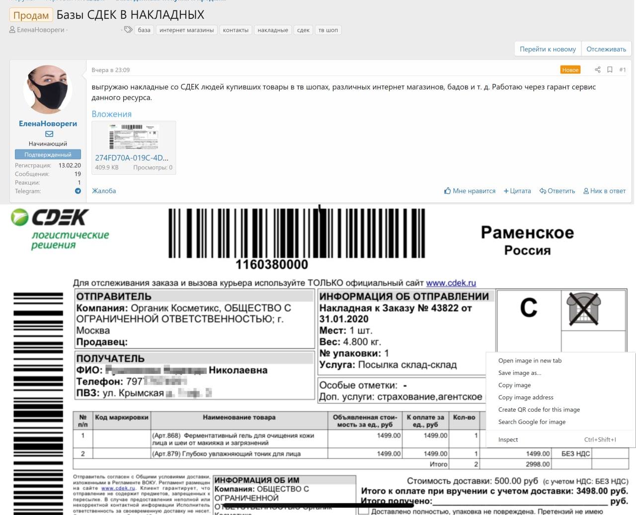The width and height of the screenshot is (636, 515).
Task: Click Мне нравится like button
Action: pyautogui.click(x=470, y=191)
